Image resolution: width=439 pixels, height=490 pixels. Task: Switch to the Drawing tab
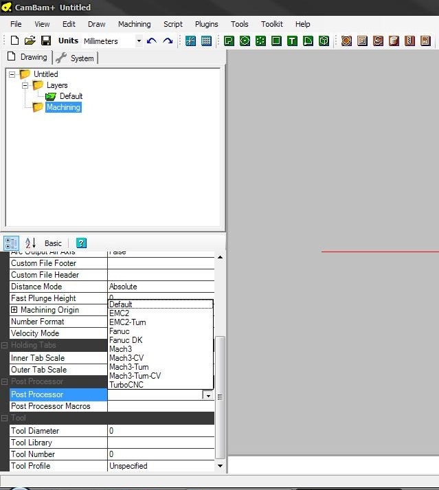[x=28, y=57]
